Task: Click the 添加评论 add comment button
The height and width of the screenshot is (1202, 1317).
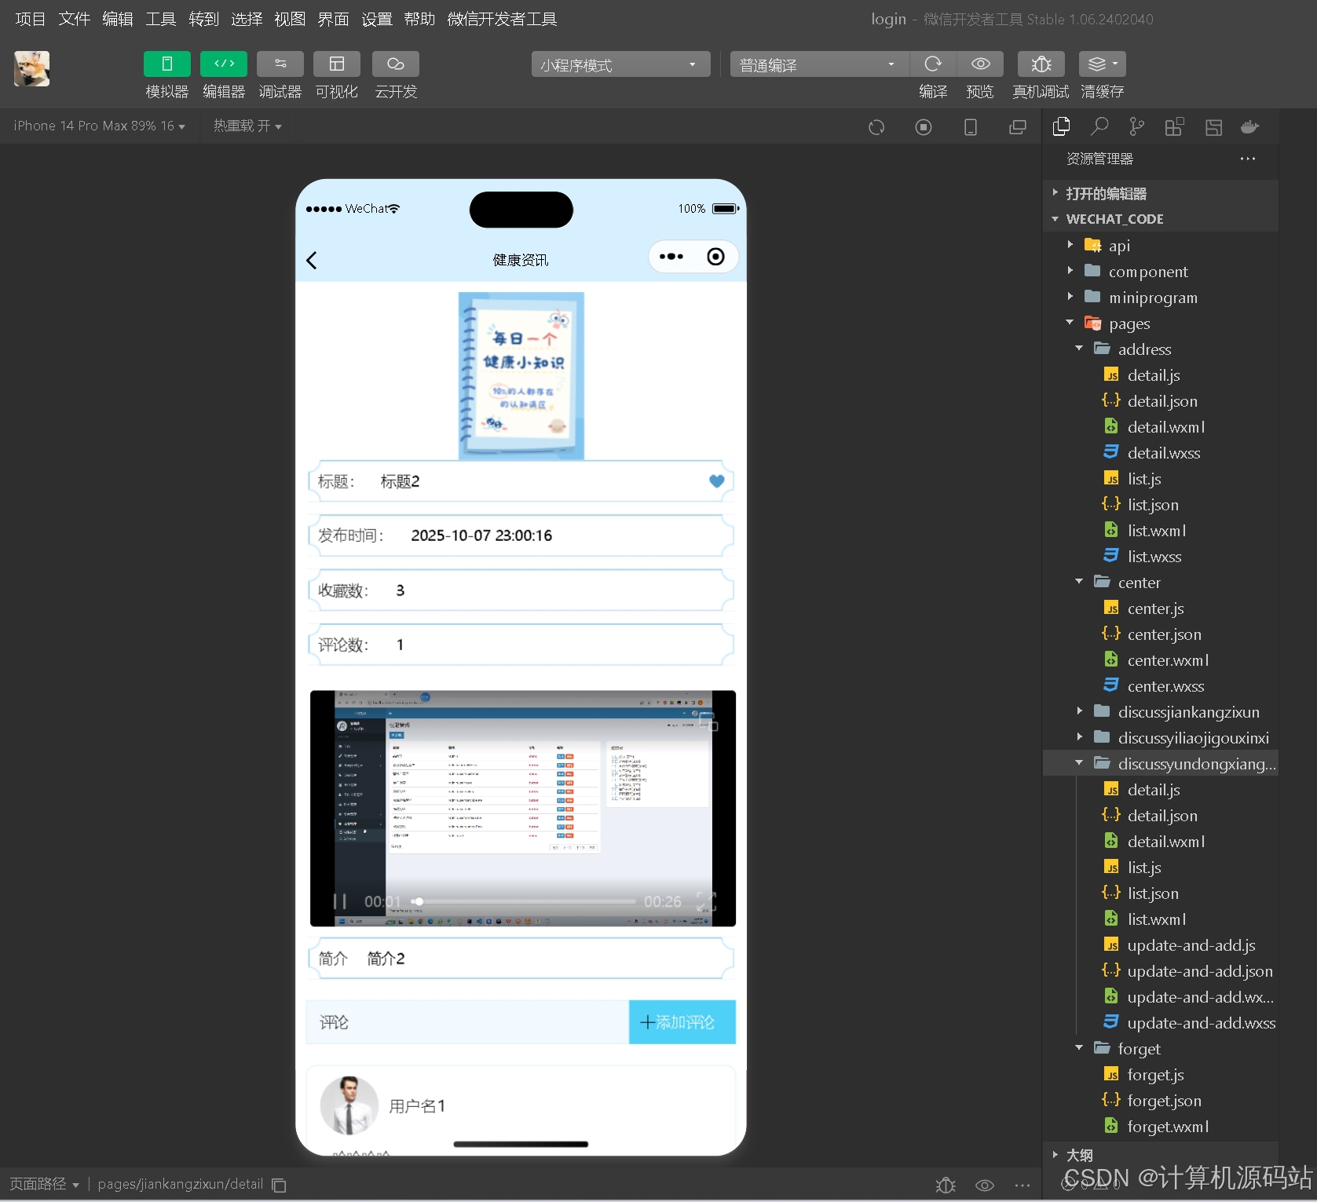Action: 682,1022
